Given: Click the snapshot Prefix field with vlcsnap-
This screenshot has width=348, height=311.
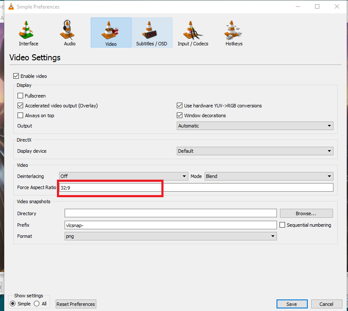Looking at the screenshot, I should tap(171, 225).
